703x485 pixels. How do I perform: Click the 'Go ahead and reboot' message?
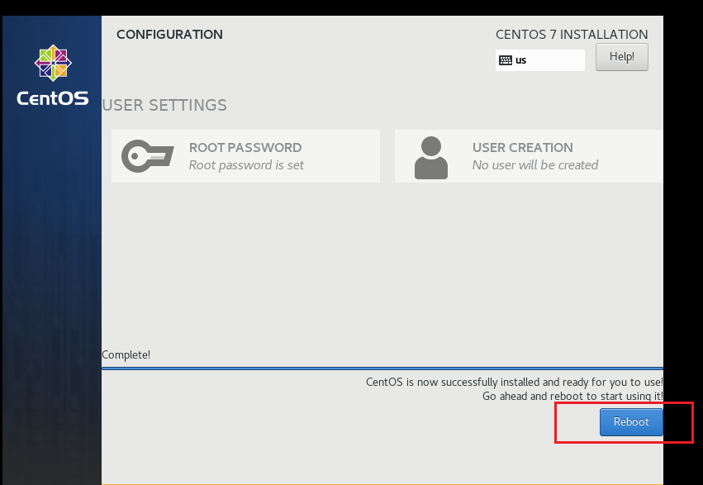point(572,397)
